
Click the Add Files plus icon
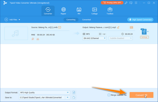coord(6,20)
